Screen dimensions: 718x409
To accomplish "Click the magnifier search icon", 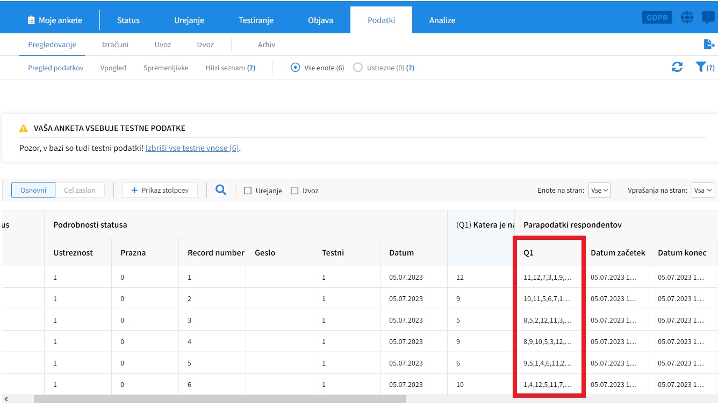I will point(221,189).
